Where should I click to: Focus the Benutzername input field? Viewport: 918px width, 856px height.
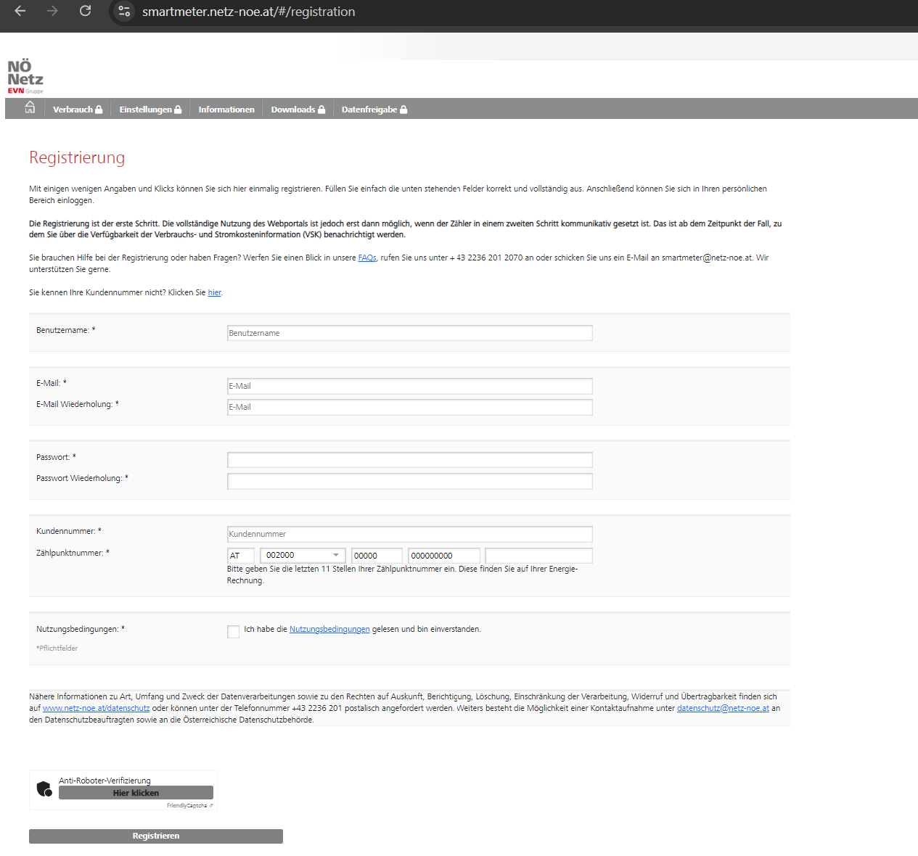(410, 333)
